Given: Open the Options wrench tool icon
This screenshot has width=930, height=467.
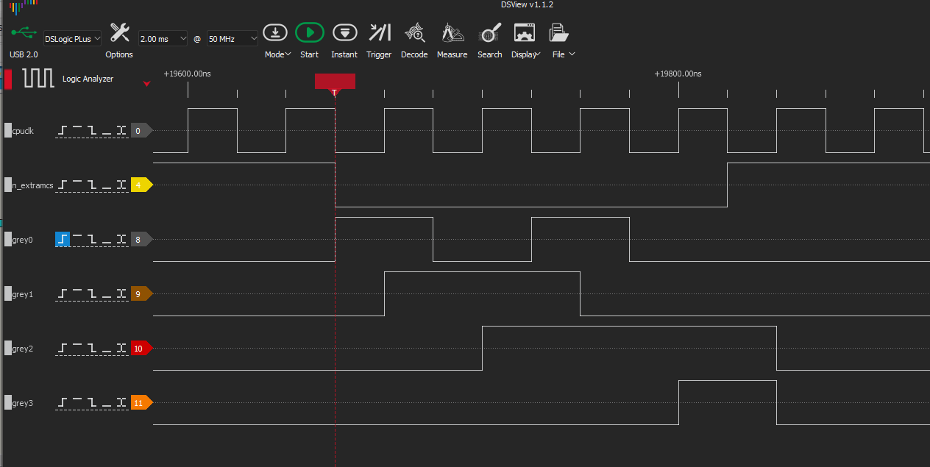Looking at the screenshot, I should coord(119,33).
